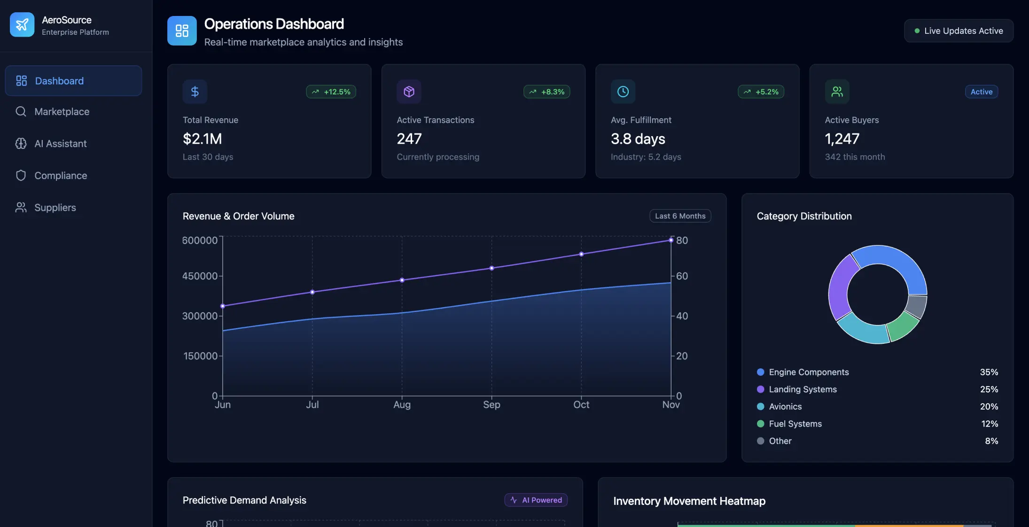Viewport: 1029px width, 527px height.
Task: Switch to the Compliance section
Action: [x=61, y=175]
